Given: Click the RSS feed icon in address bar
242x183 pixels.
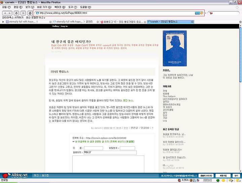Looking at the screenshot, I should [x=197, y=13].
